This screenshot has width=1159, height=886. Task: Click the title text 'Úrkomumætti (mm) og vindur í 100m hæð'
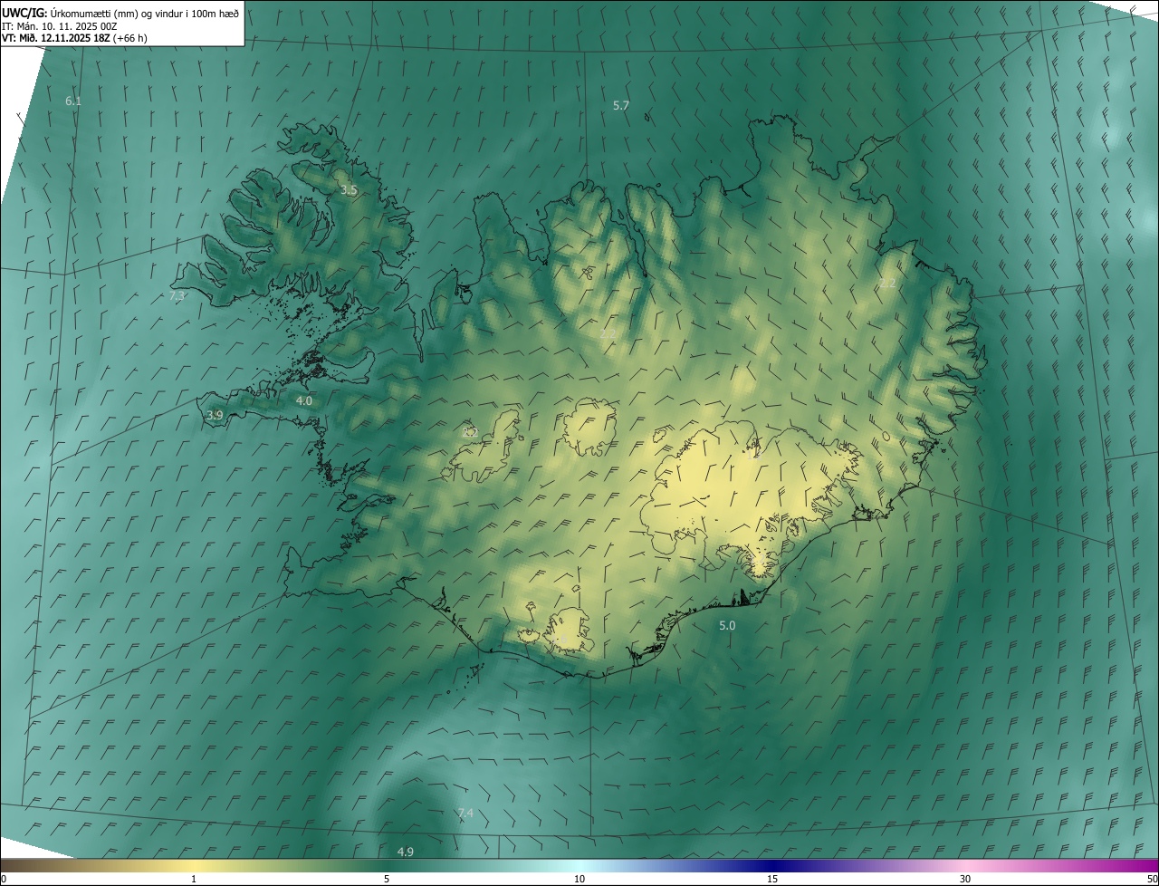[x=143, y=14]
